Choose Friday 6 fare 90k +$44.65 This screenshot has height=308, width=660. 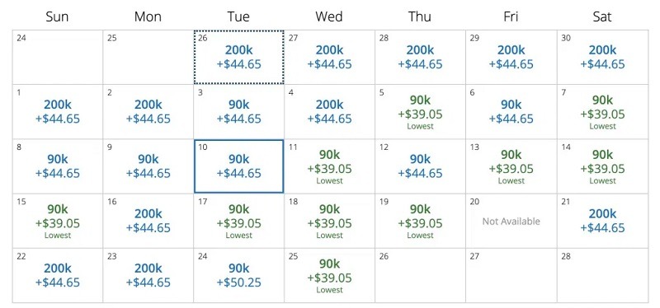(511, 112)
